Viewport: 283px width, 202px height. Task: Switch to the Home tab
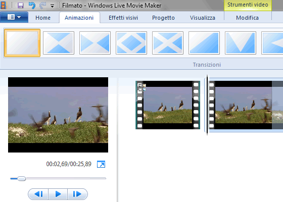pos(43,18)
